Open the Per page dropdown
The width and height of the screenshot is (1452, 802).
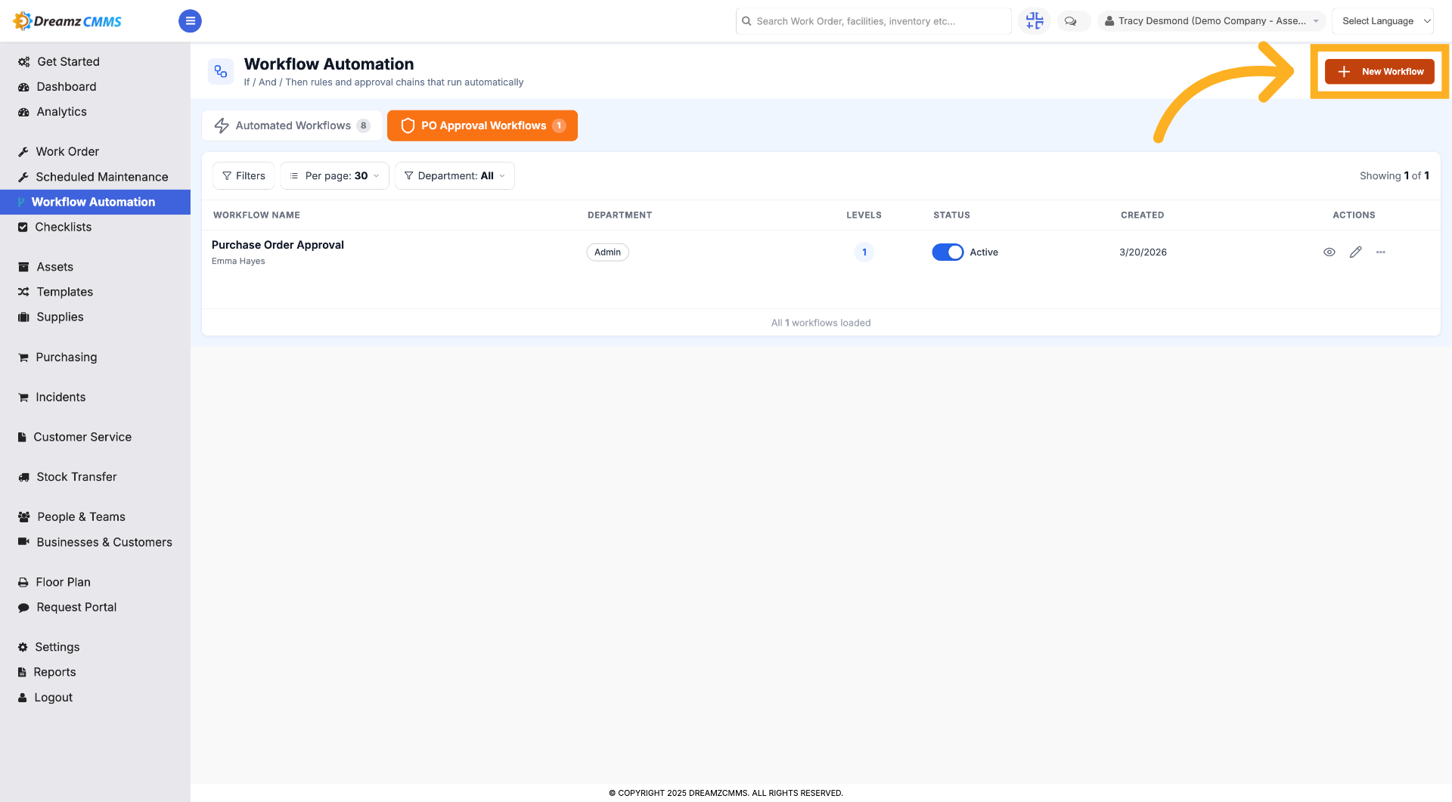coord(335,176)
